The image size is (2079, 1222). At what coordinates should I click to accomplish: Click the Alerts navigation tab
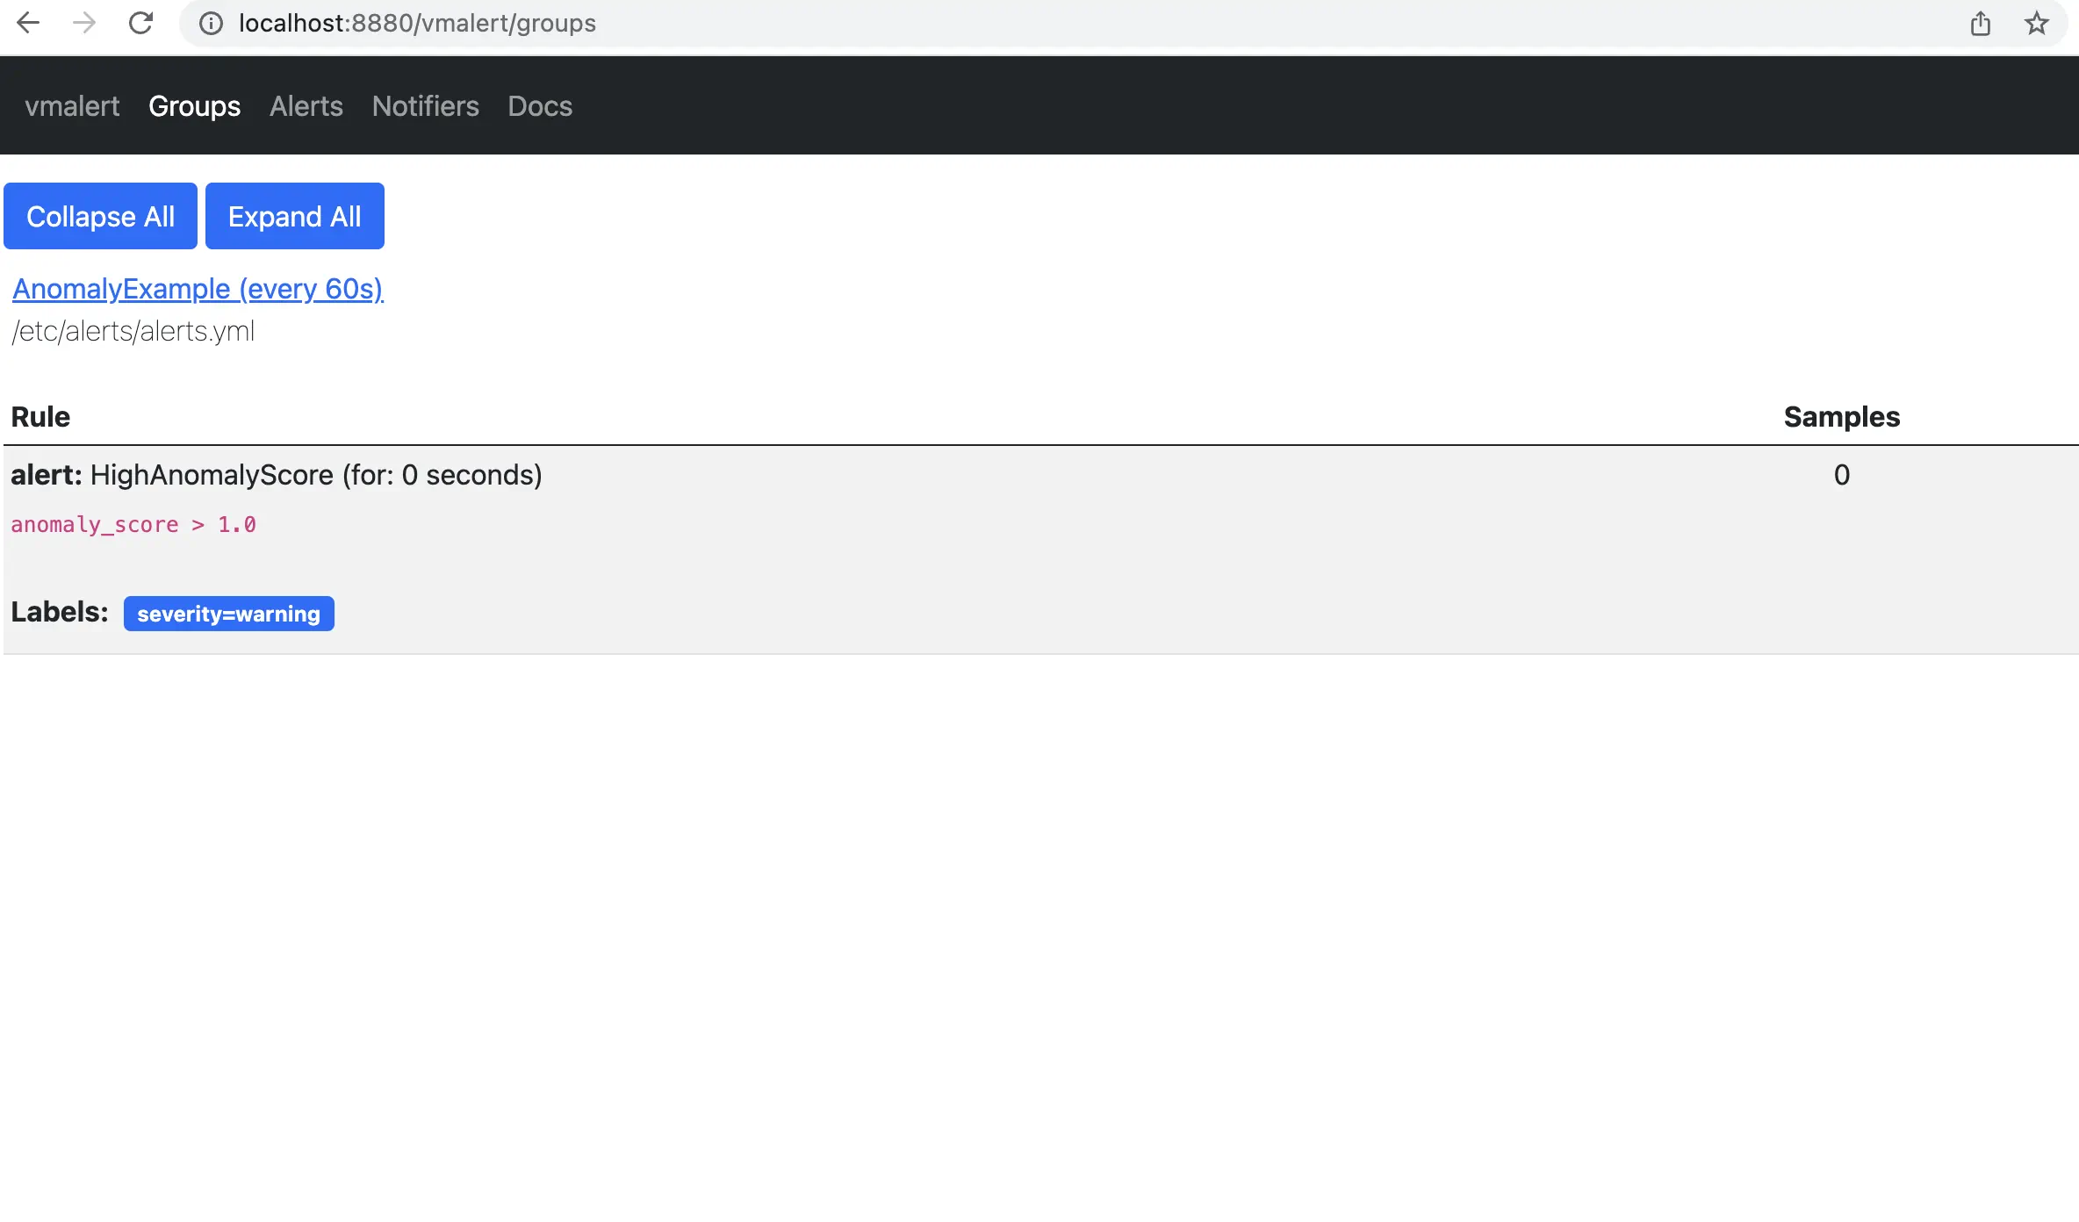[306, 104]
